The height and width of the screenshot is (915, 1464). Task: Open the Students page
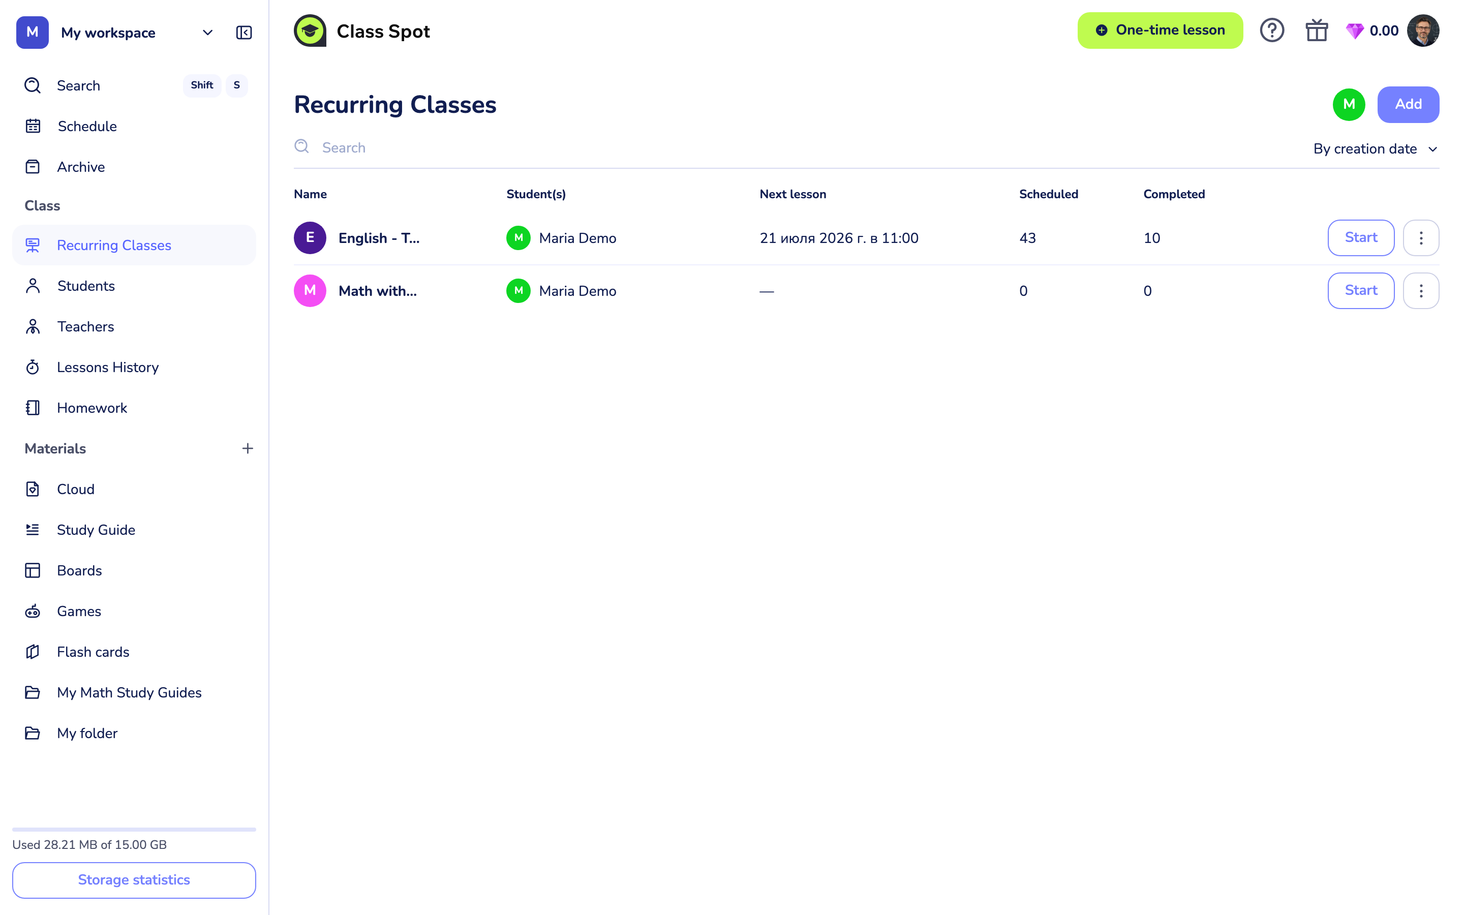tap(134, 286)
